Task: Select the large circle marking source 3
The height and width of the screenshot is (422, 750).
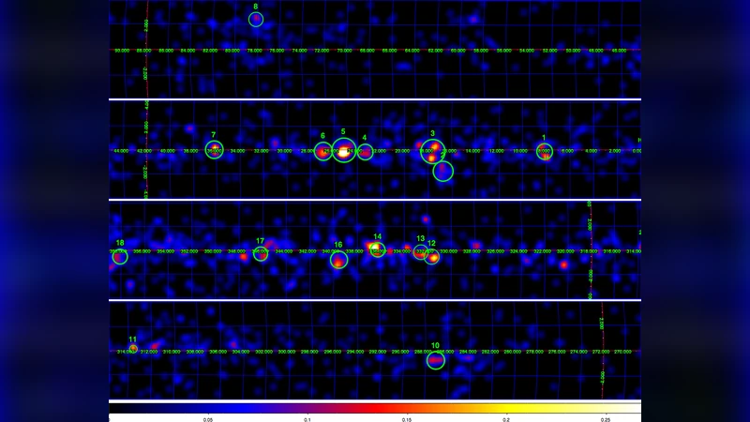Action: click(433, 151)
